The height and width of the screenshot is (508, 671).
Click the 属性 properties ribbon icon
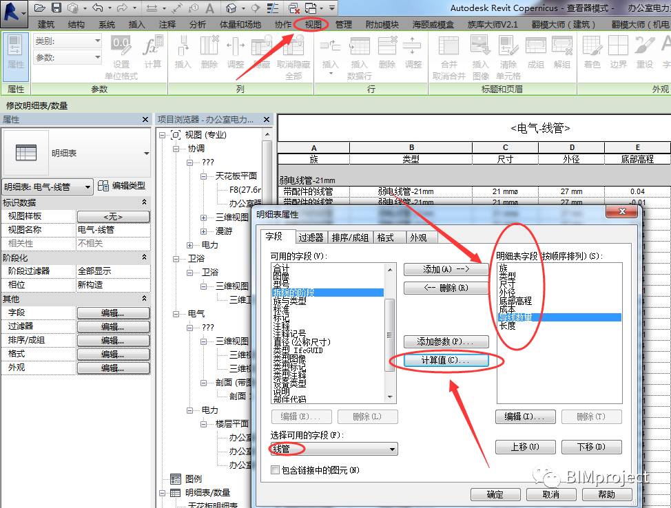[x=16, y=52]
